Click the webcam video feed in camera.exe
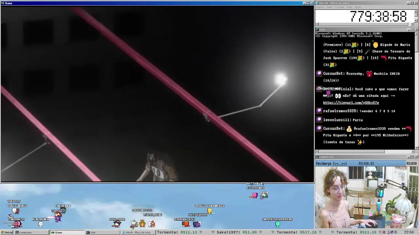 tap(367, 197)
